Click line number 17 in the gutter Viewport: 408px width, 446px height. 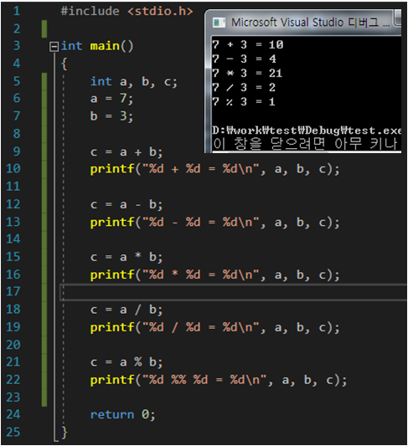click(x=13, y=292)
